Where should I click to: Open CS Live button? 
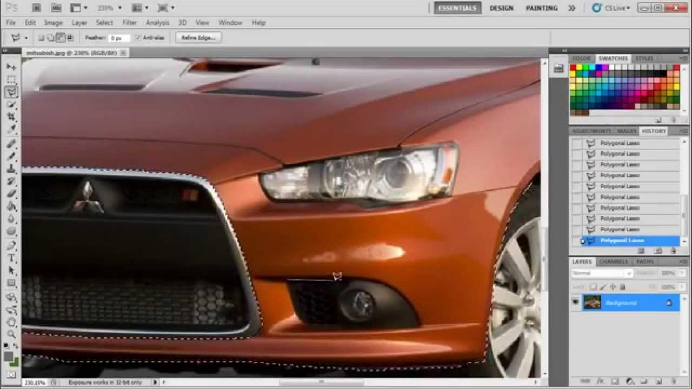point(611,8)
